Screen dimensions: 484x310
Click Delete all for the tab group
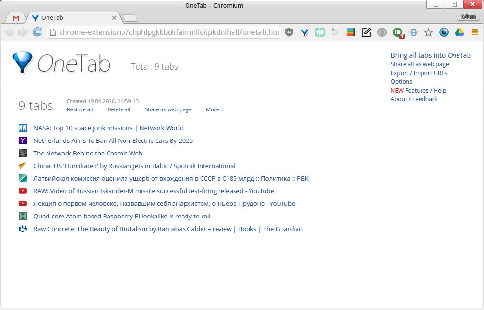[119, 109]
